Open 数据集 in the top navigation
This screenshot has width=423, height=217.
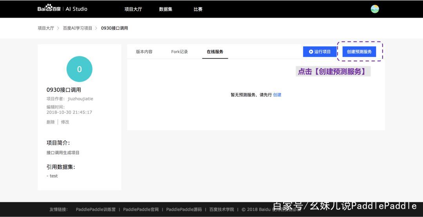(x=166, y=9)
